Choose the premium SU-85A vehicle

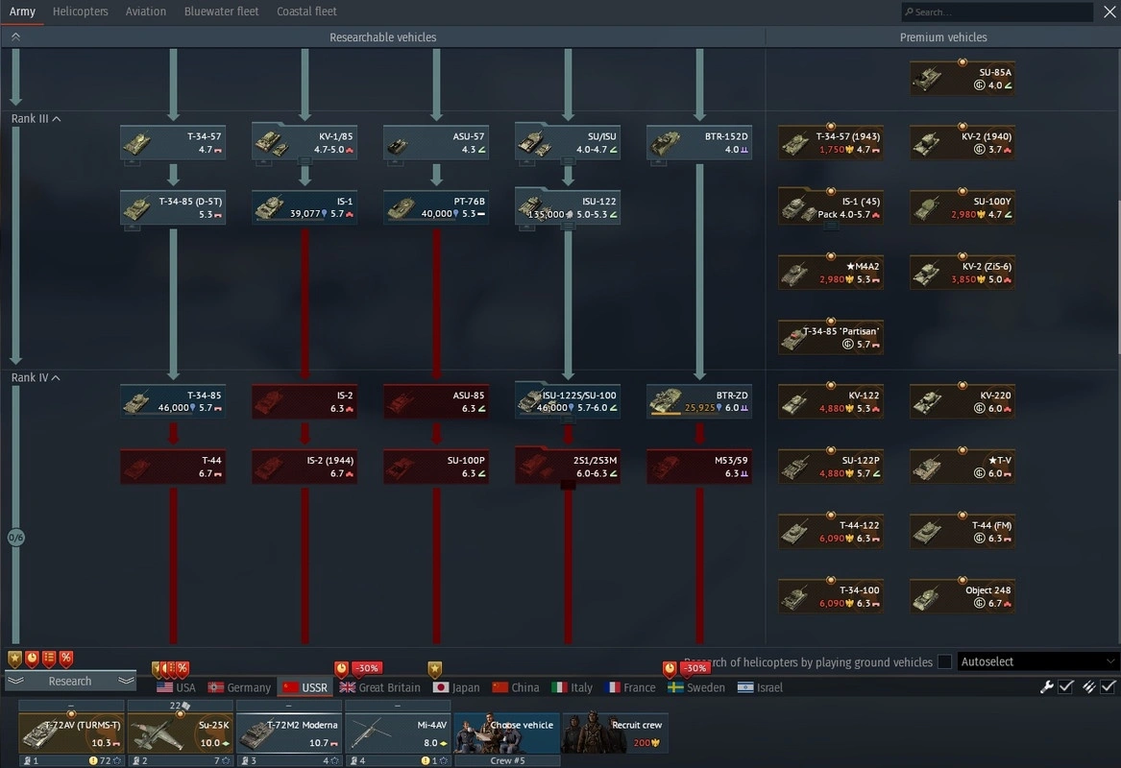963,79
